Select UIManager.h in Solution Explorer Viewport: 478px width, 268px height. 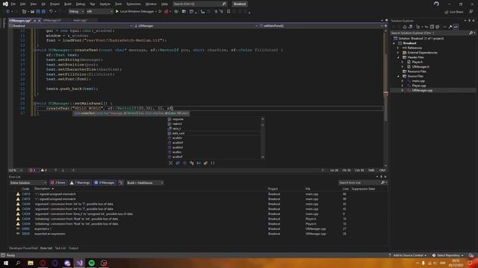click(x=420, y=67)
